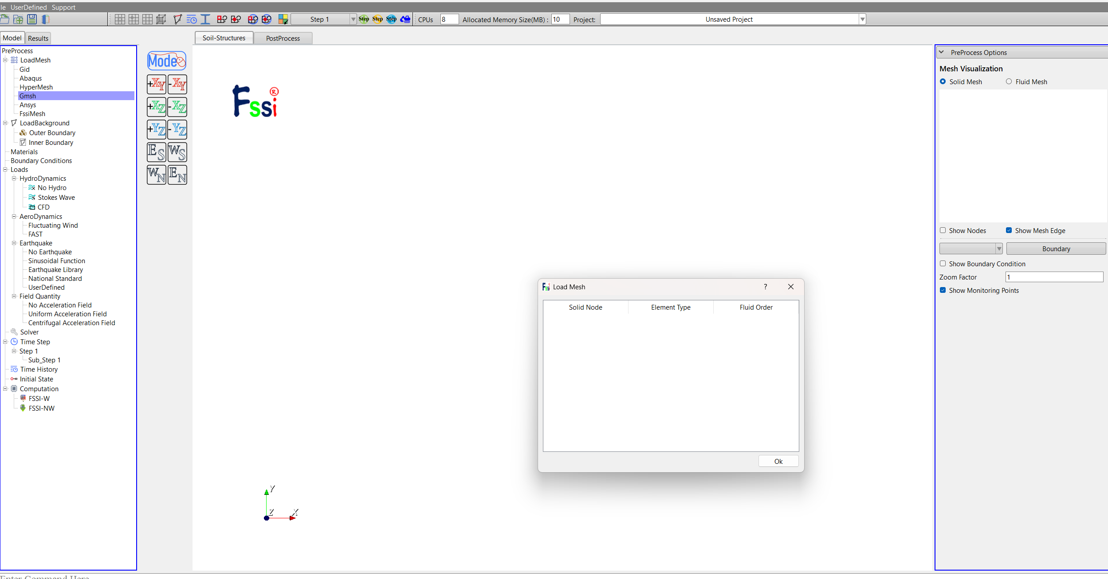Click the open project folder icon
The image size is (1108, 579).
(x=4, y=19)
